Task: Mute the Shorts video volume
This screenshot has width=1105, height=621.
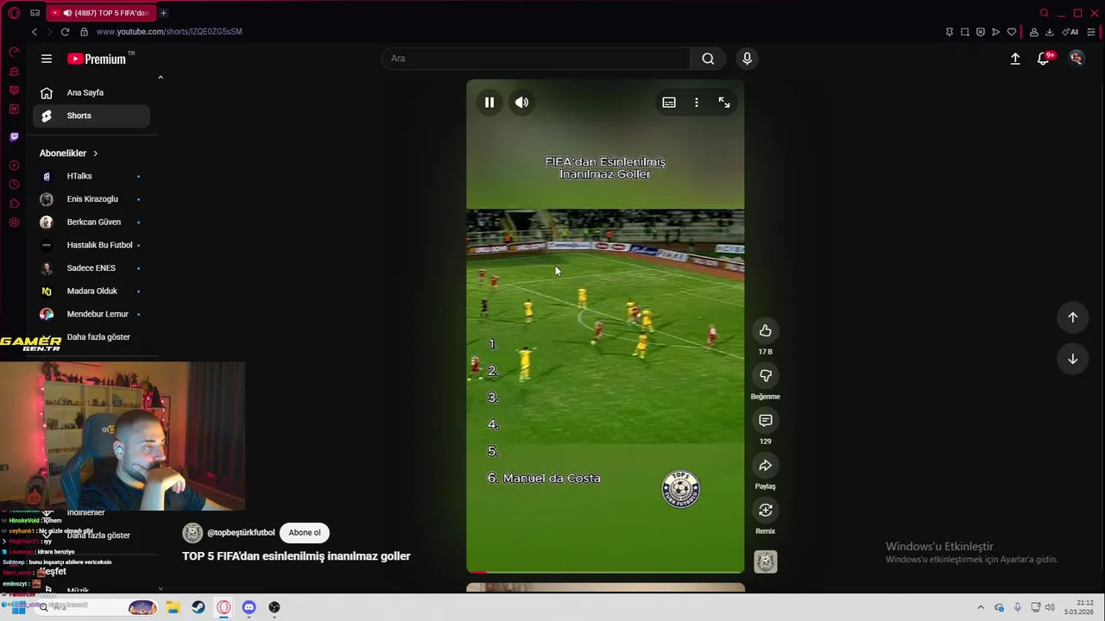Action: pyautogui.click(x=522, y=103)
